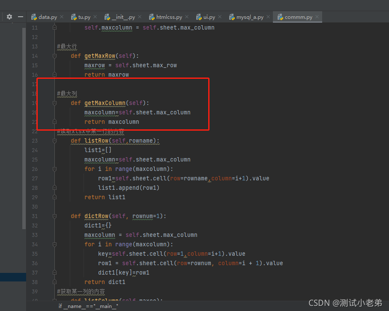Click the Python file icon on tu.py tab
Viewport: 389px width, 311px height.
tap(74, 17)
